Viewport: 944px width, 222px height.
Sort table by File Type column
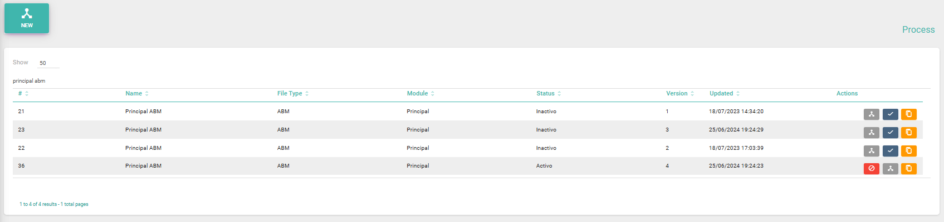pyautogui.click(x=293, y=94)
